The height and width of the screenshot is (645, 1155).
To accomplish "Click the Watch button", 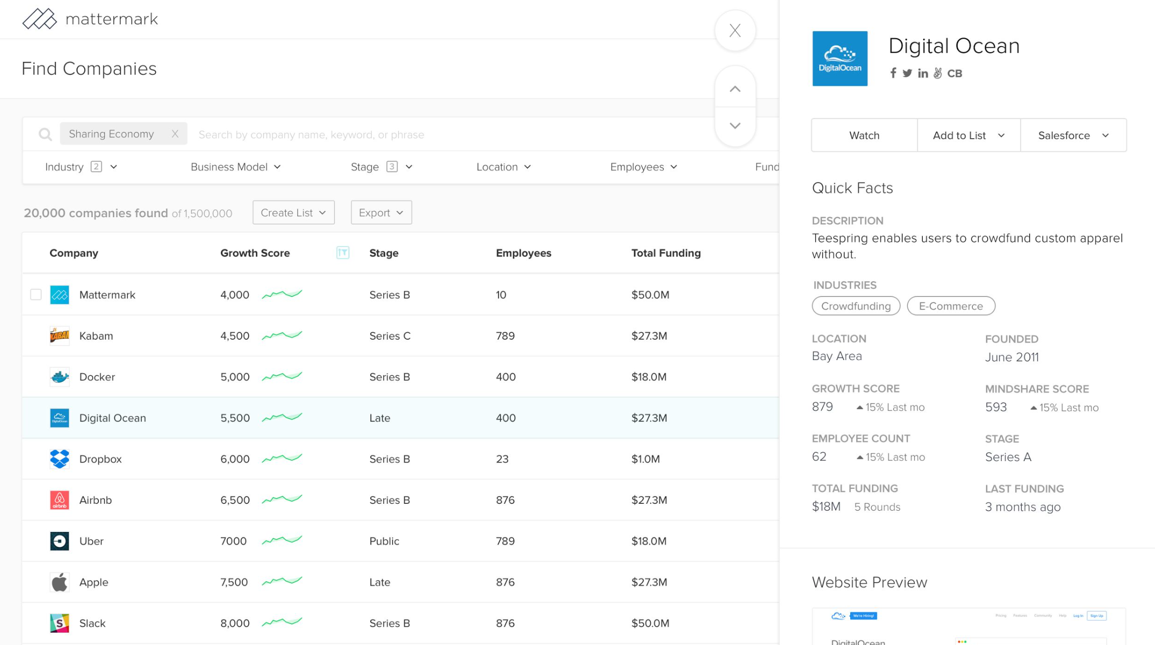I will point(864,135).
